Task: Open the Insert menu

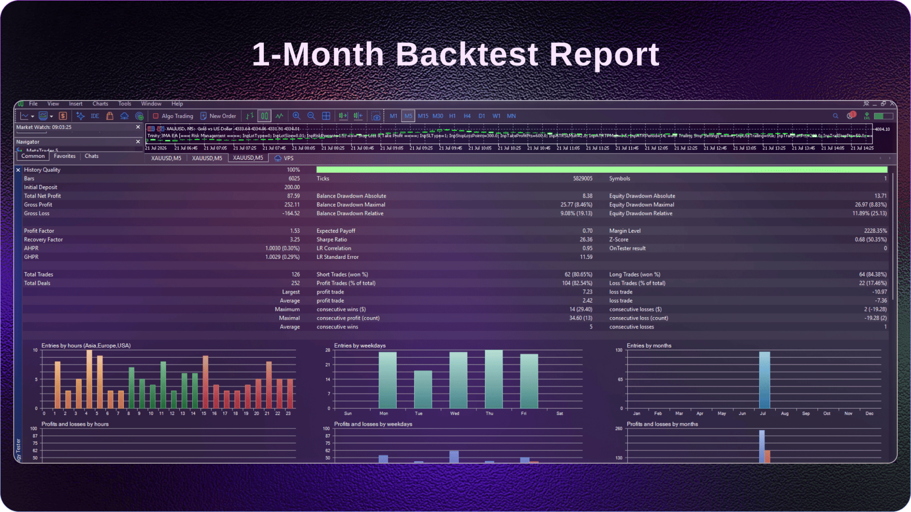Action: pyautogui.click(x=75, y=104)
